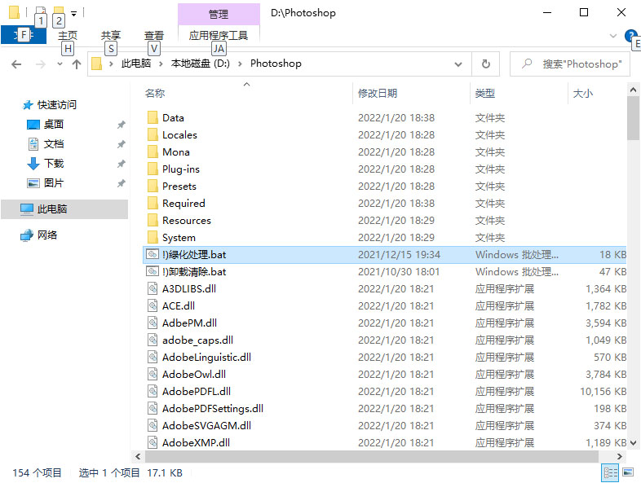Click the AdbePM.dll file icon
This screenshot has width=641, height=483.
[x=153, y=323]
